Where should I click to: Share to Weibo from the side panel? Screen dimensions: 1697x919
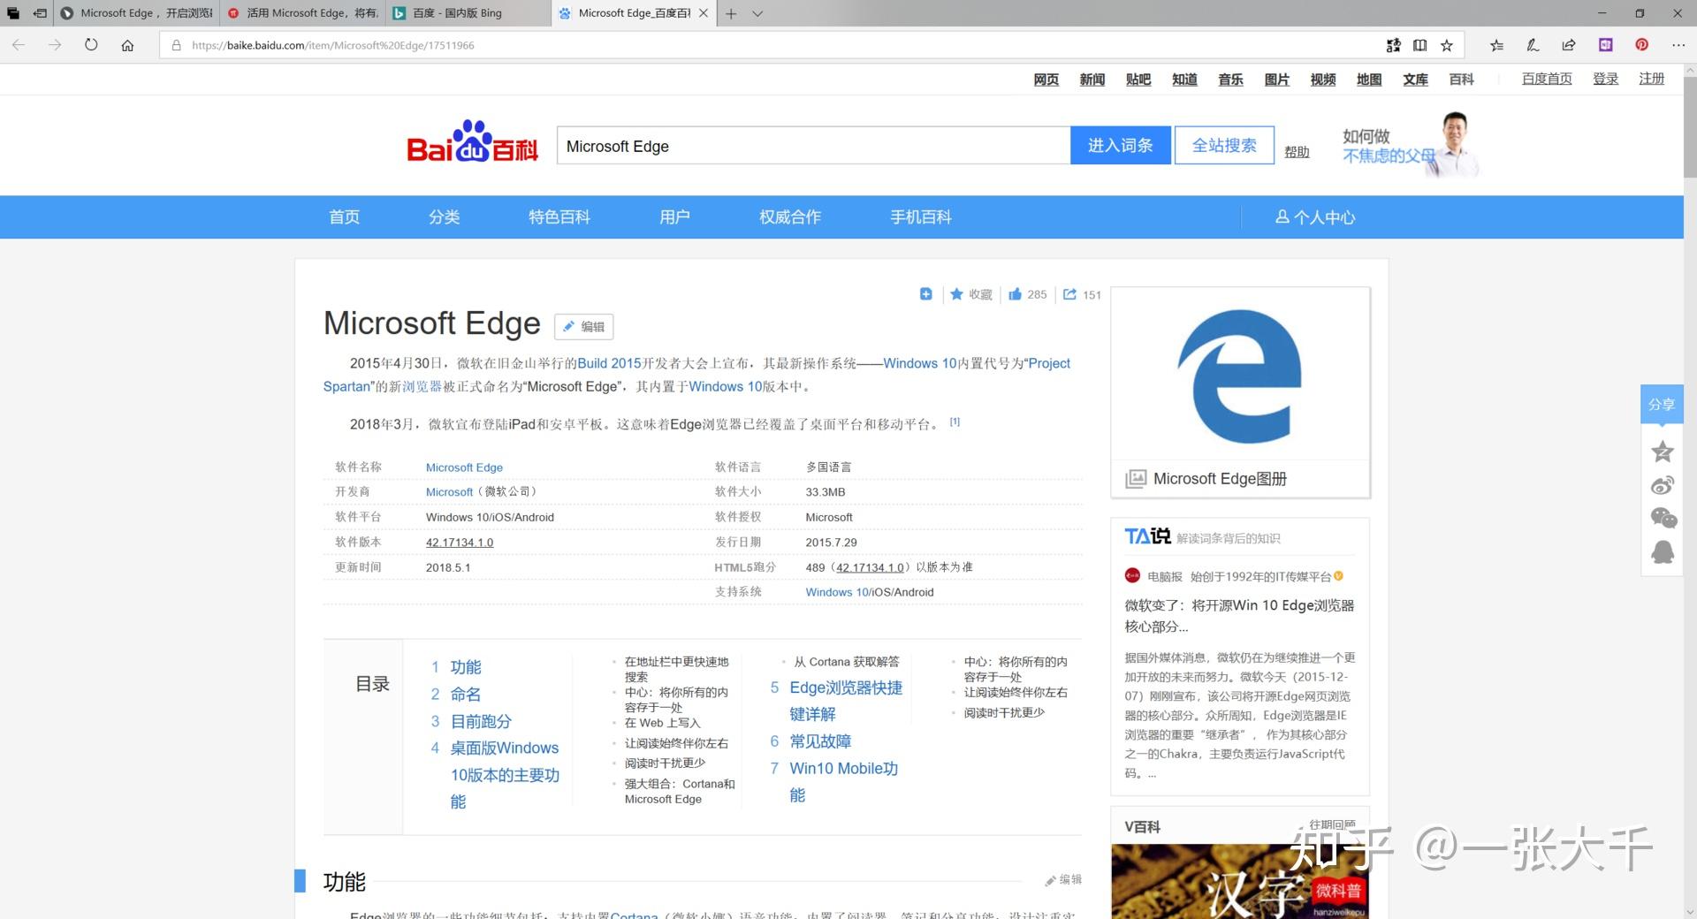[1662, 485]
